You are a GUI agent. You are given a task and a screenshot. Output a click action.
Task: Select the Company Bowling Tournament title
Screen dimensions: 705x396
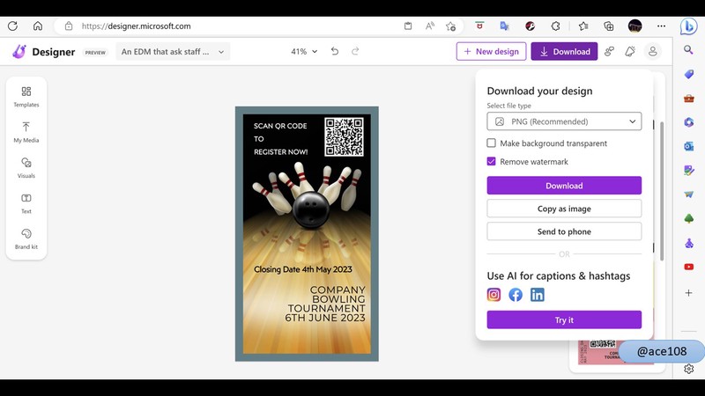(325, 304)
